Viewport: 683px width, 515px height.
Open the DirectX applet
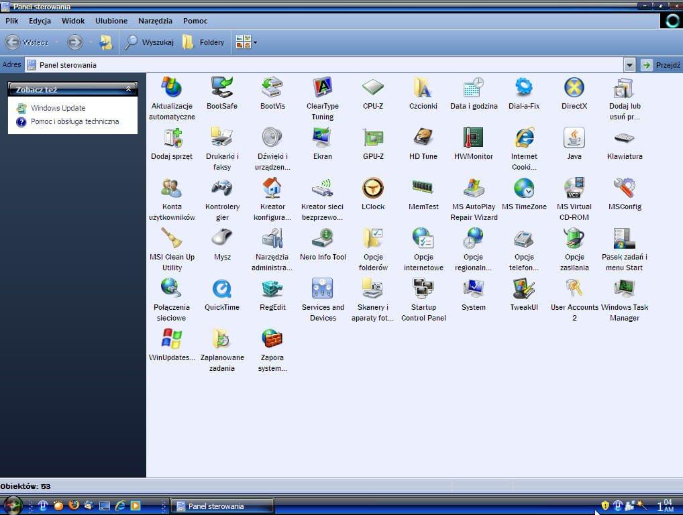(x=574, y=93)
